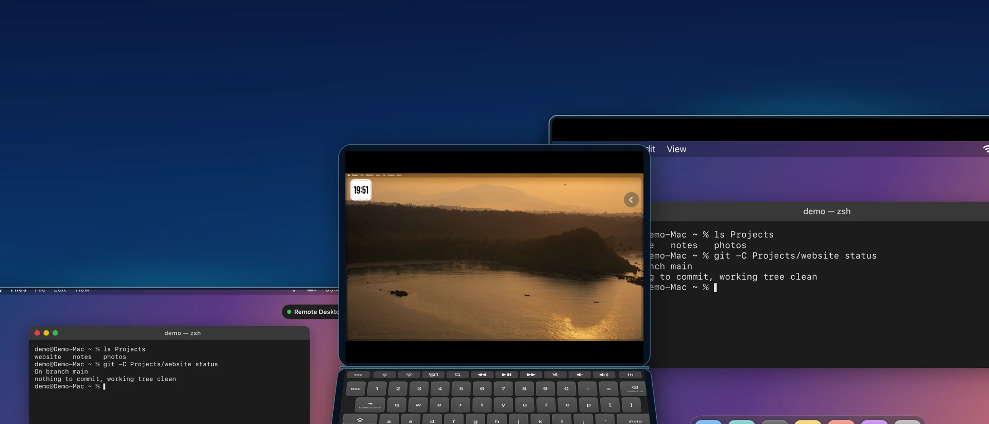Image resolution: width=989 pixels, height=424 pixels.
Task: Toggle the caps lock key
Action: [x=360, y=420]
